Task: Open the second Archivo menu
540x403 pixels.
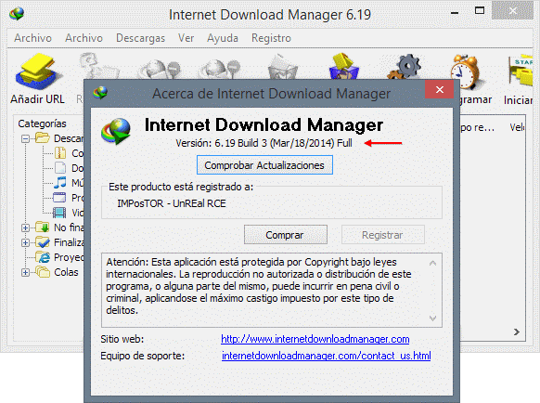Action: point(84,38)
